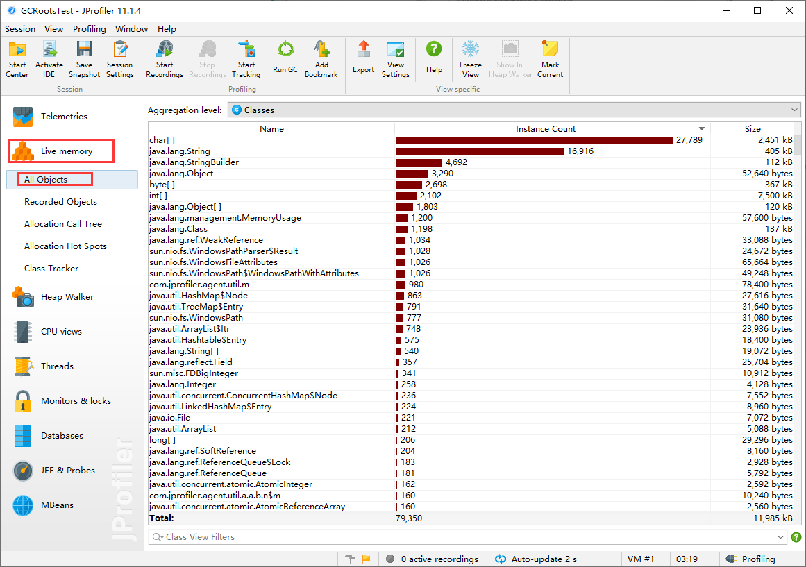Select the java.lang.Object row
This screenshot has width=806, height=567.
click(471, 174)
